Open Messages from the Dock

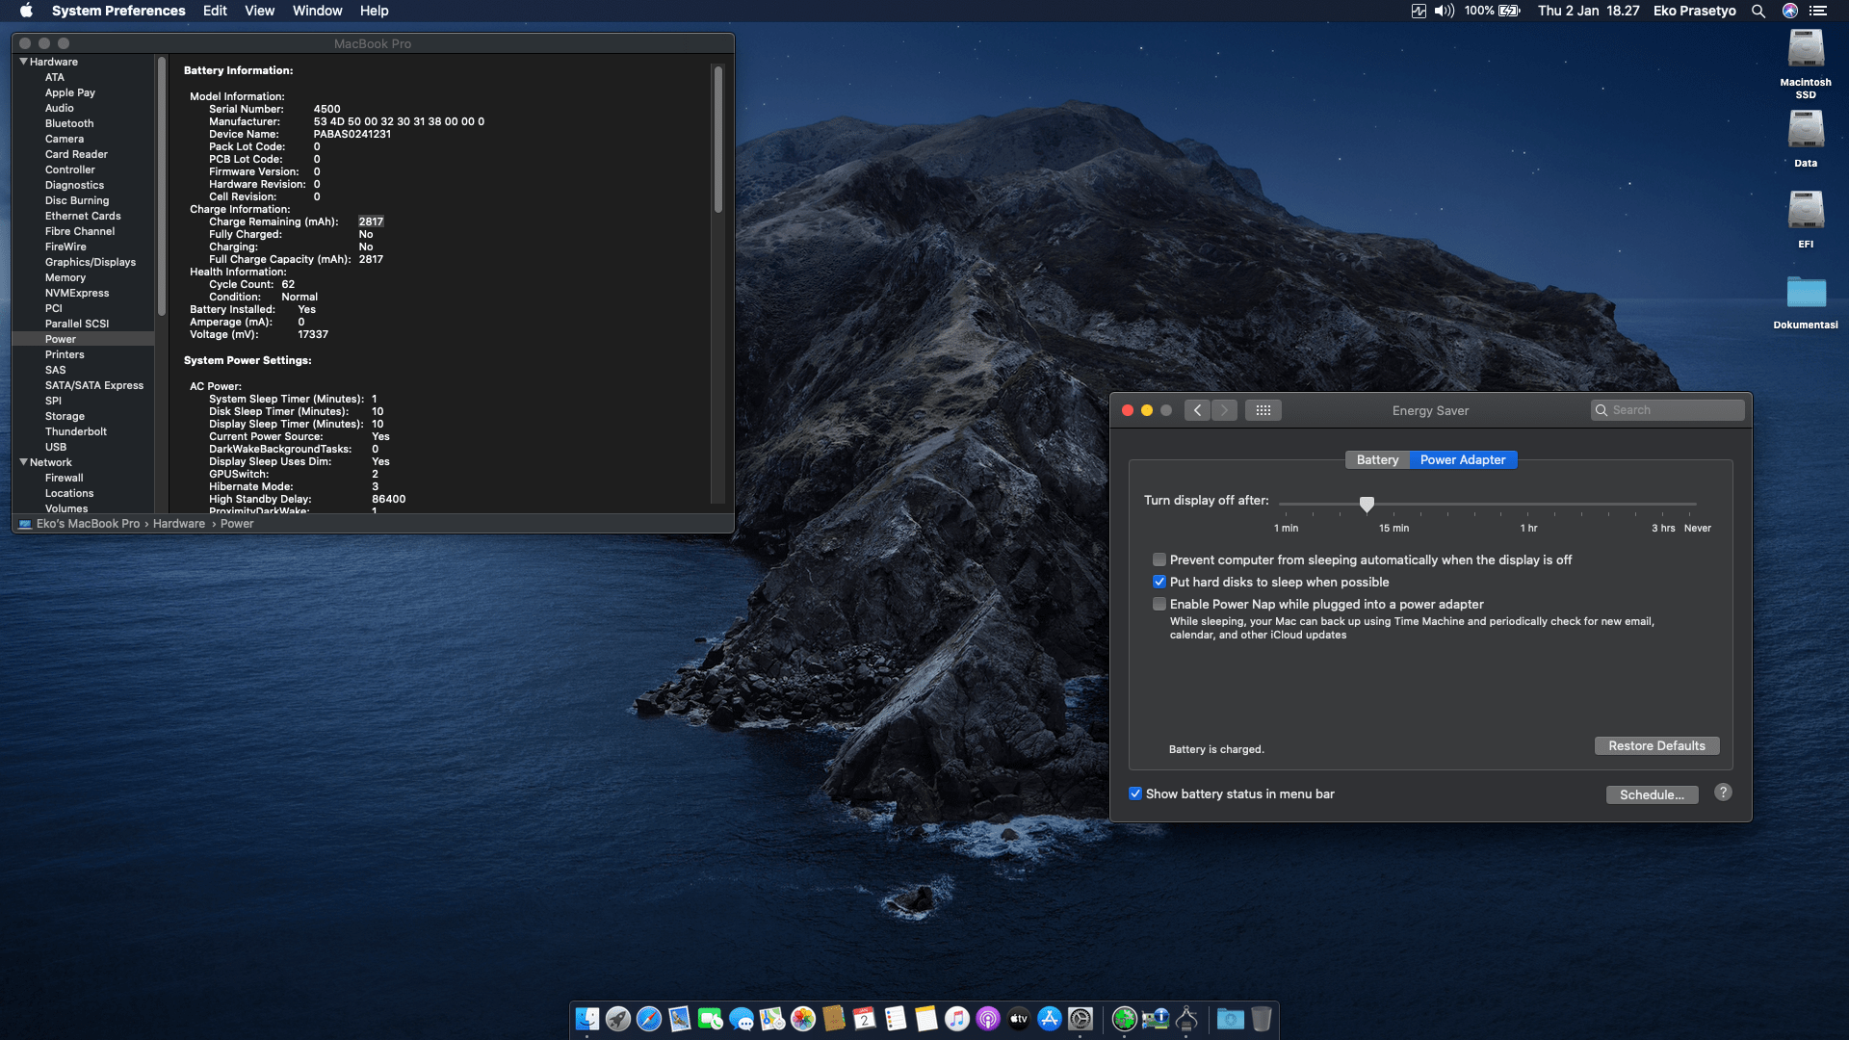(742, 1019)
